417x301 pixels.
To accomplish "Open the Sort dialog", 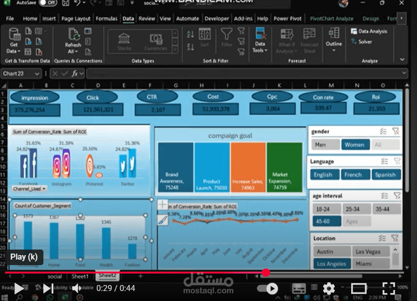I will [x=205, y=37].
